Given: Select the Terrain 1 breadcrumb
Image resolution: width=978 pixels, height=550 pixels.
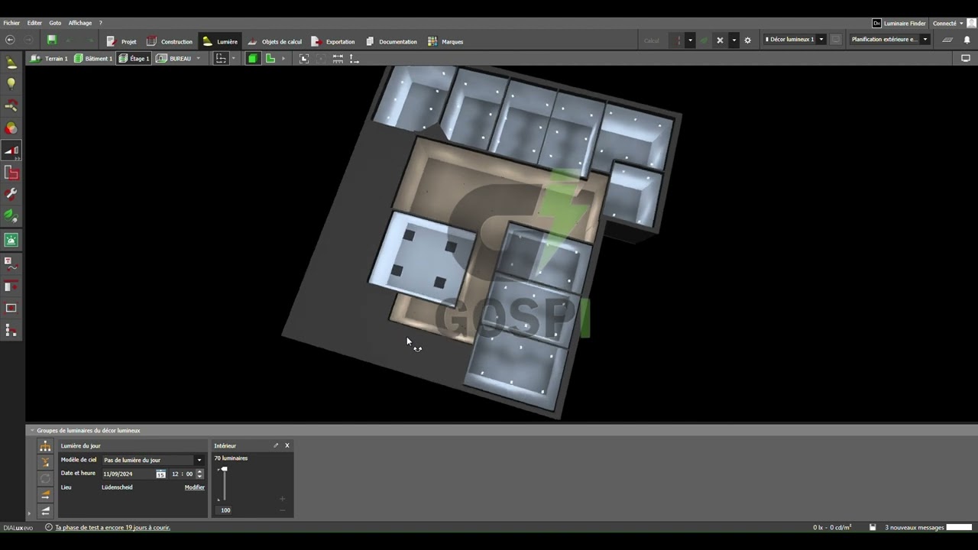Looking at the screenshot, I should pos(50,59).
